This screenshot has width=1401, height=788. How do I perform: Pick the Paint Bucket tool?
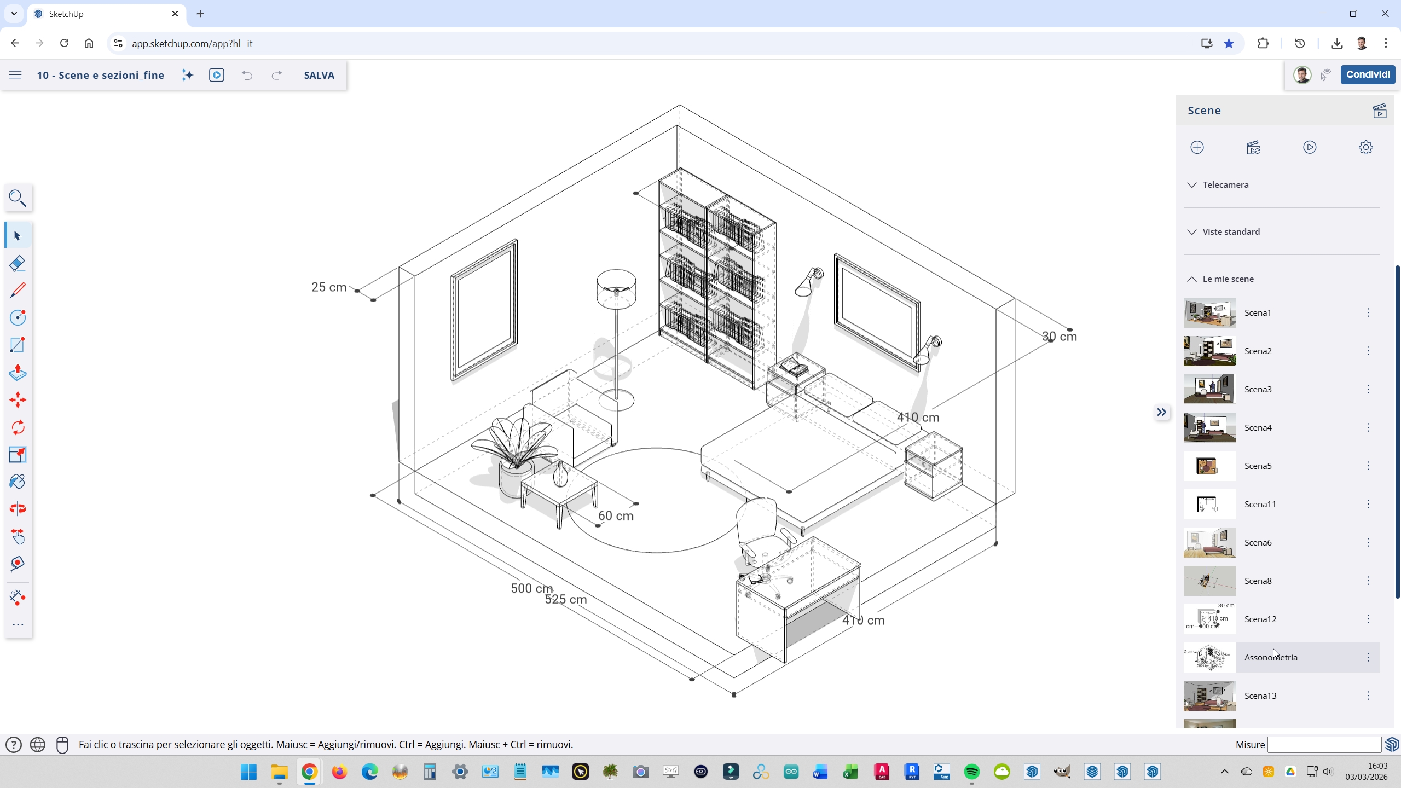click(18, 482)
